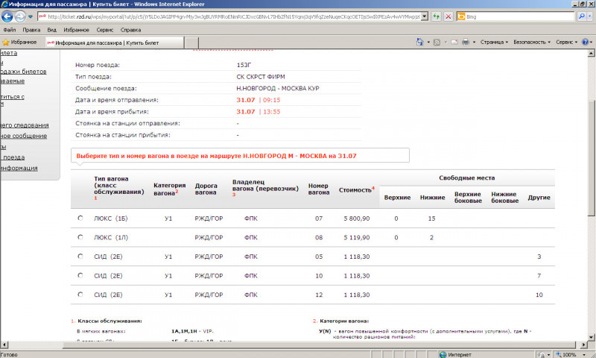The image size is (596, 358).
Task: Click horizontal scrollbar right arrow
Action: point(584,345)
